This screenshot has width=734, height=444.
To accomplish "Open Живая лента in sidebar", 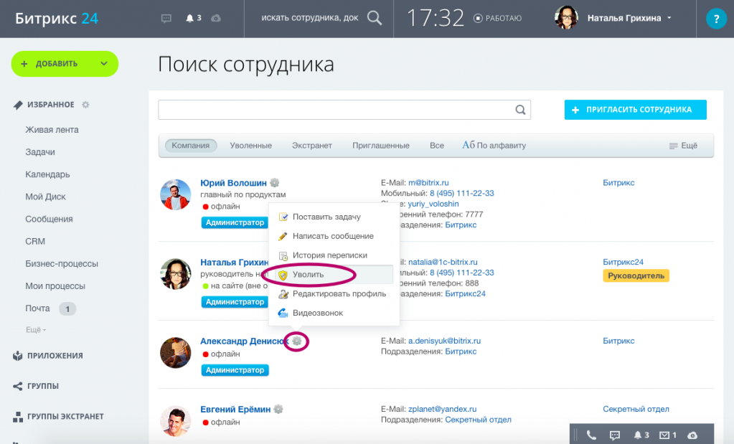I will pyautogui.click(x=52, y=130).
